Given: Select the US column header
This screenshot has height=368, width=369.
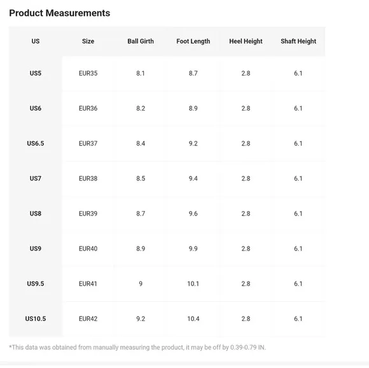Looking at the screenshot, I should click(36, 41).
